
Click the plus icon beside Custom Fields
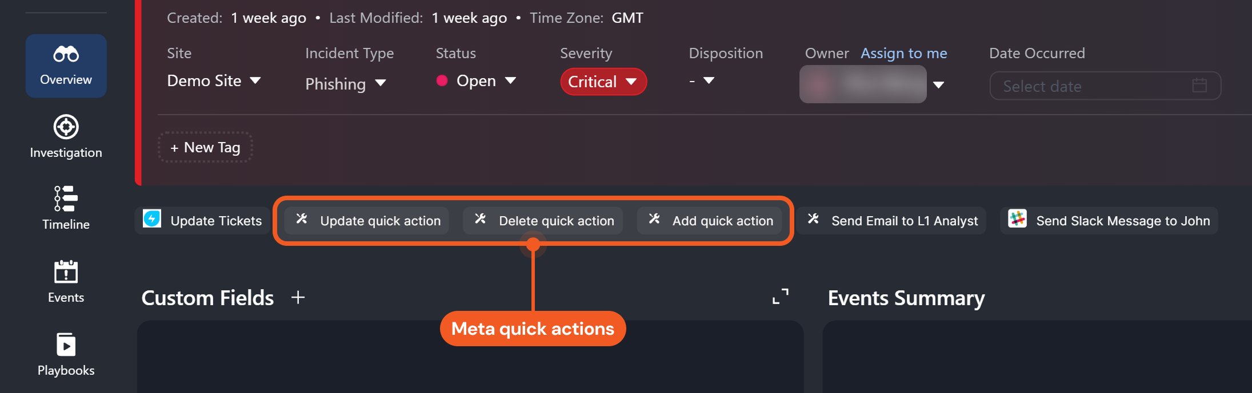[298, 297]
